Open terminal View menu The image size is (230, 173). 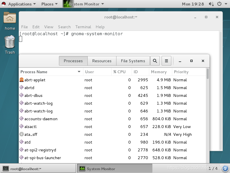click(x=49, y=27)
